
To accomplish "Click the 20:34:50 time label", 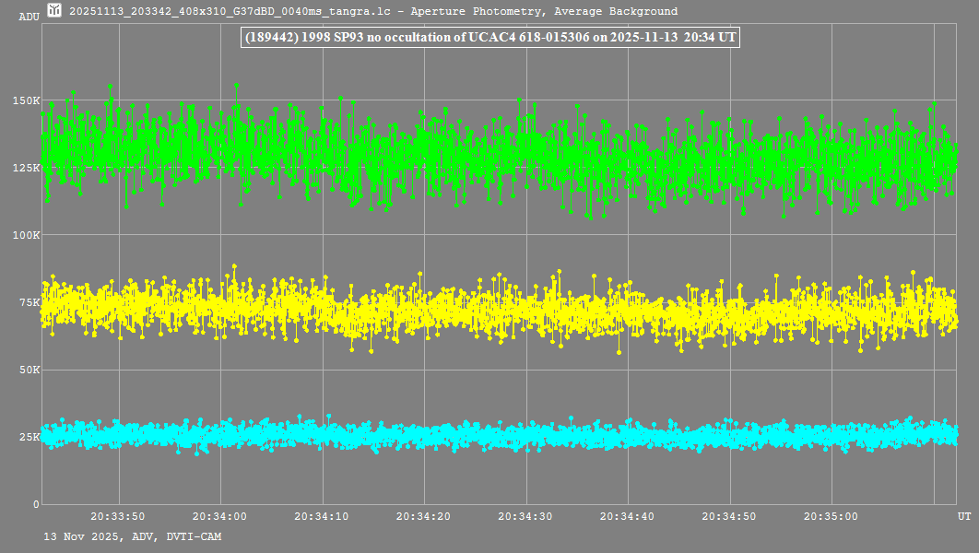I will pos(729,516).
